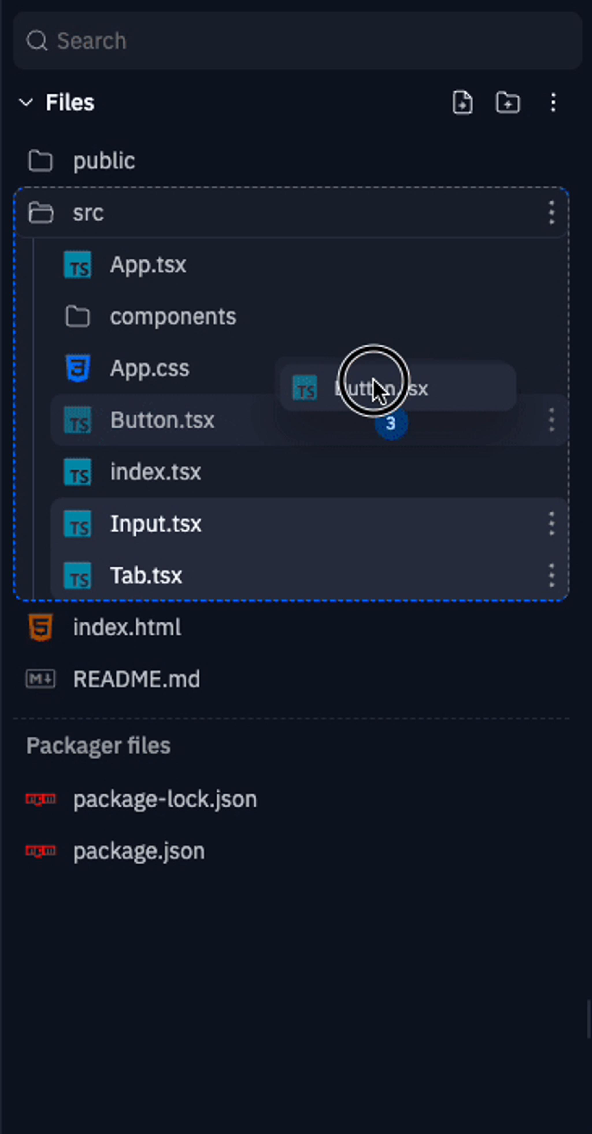This screenshot has height=1134, width=592.
Task: Select Button.tsx in the file tree
Action: pyautogui.click(x=162, y=420)
